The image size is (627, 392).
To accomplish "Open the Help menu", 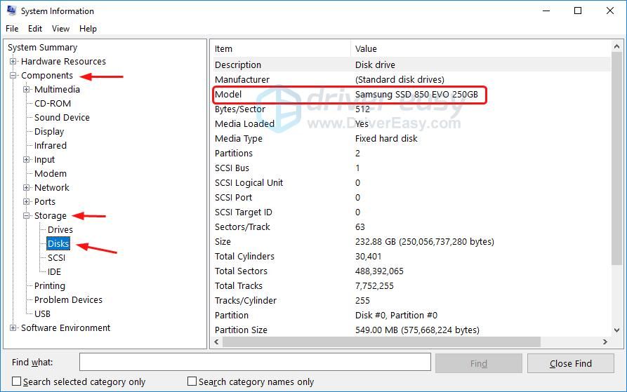I will coord(88,29).
